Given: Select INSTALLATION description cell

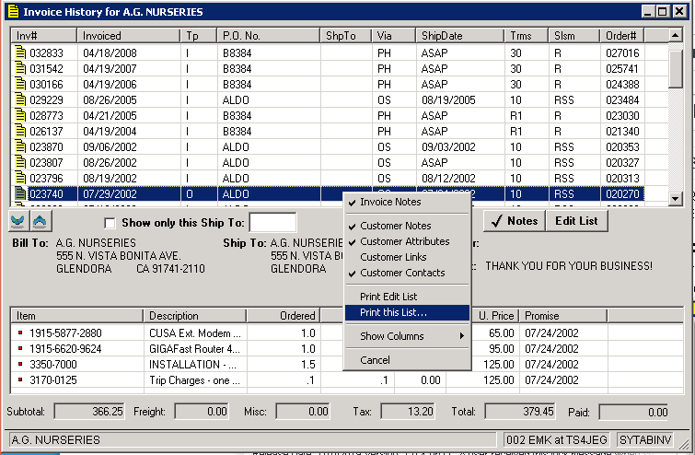Looking at the screenshot, I should pyautogui.click(x=195, y=364).
